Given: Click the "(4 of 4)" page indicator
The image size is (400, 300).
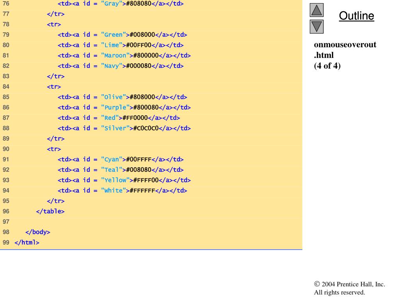Looking at the screenshot, I should (327, 66).
